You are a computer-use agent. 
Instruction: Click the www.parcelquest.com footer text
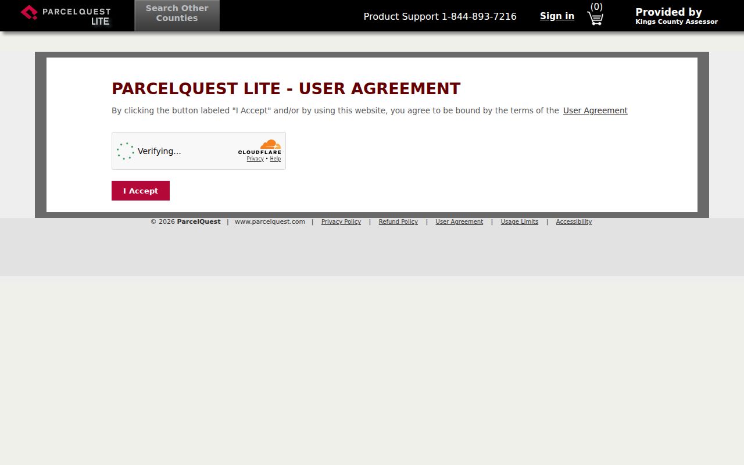coord(270,221)
